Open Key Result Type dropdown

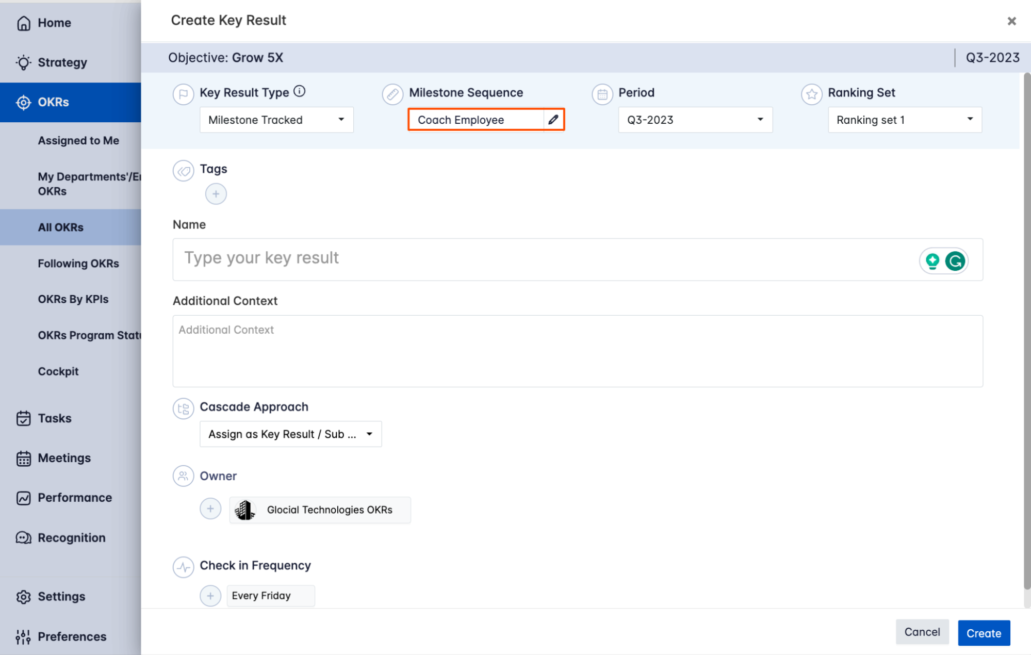pos(276,120)
